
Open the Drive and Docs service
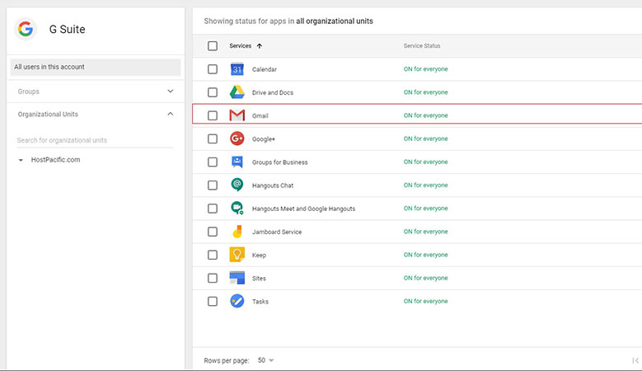pyautogui.click(x=273, y=92)
